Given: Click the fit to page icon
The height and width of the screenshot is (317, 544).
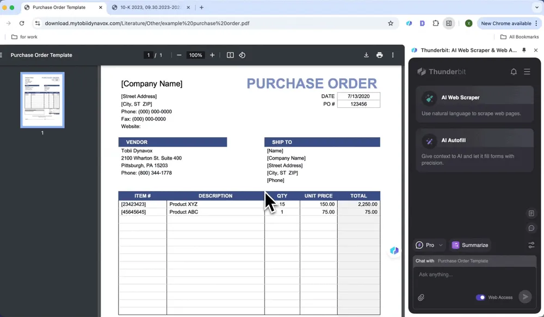Looking at the screenshot, I should (230, 55).
